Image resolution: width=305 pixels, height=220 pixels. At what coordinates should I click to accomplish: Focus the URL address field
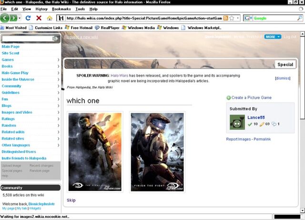pyautogui.click(x=144, y=18)
